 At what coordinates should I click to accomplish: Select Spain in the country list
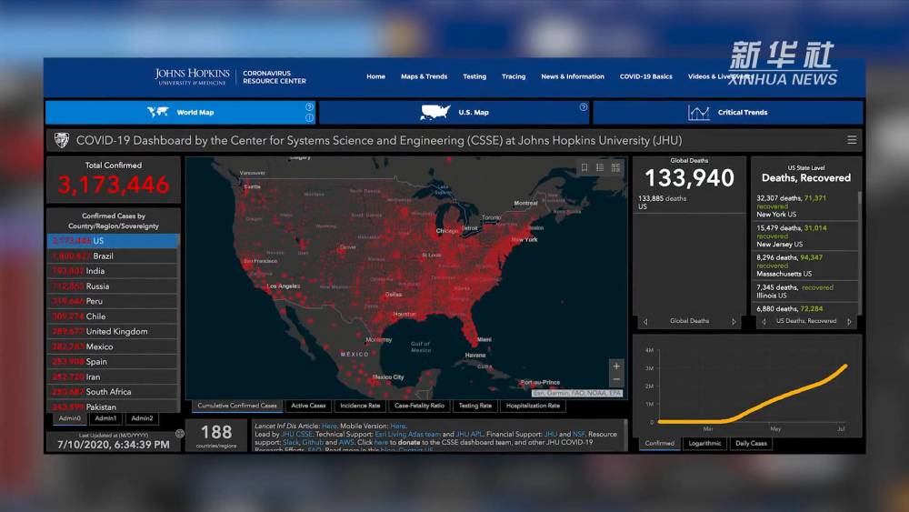point(113,361)
